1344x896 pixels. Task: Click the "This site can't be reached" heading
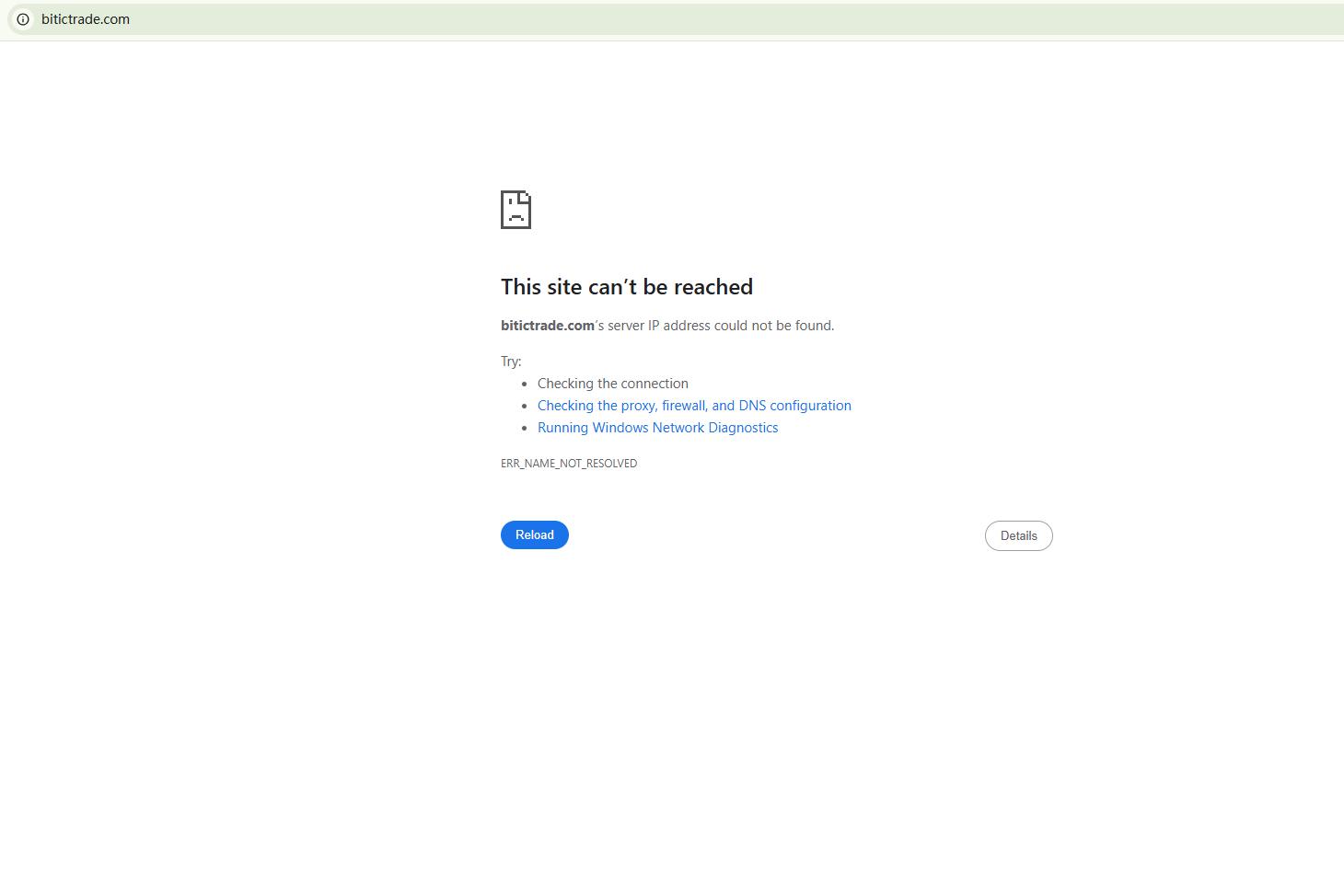627,287
